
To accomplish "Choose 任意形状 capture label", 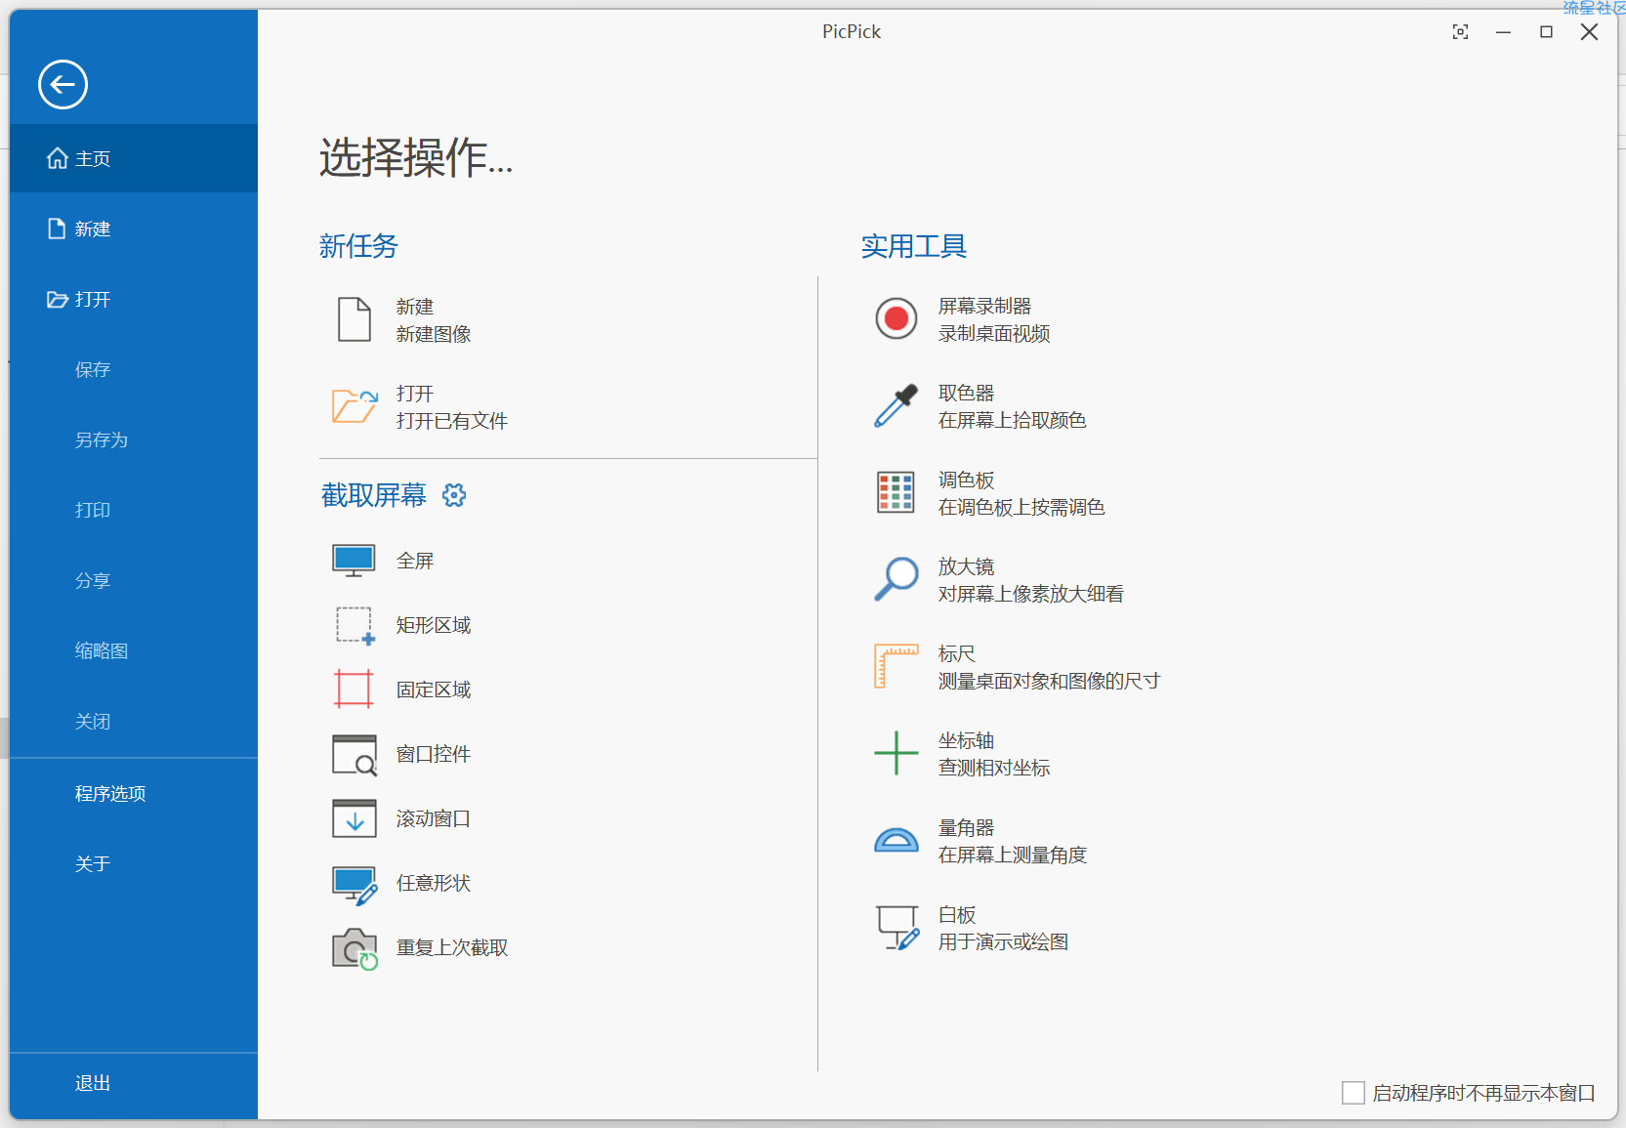I will pos(434,883).
